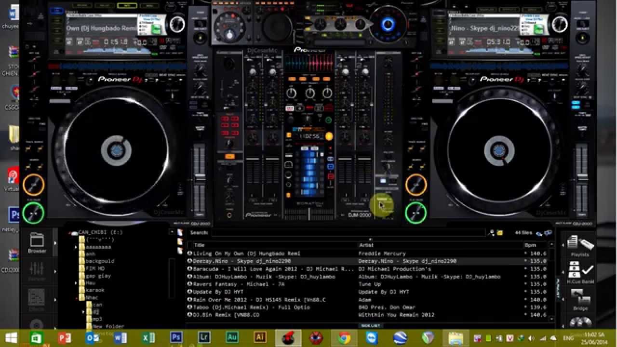Viewport: 617px width, 347px height.
Task: Open Adobe Illustrator from the taskbar
Action: point(260,338)
